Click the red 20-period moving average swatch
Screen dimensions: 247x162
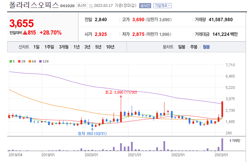(19, 62)
